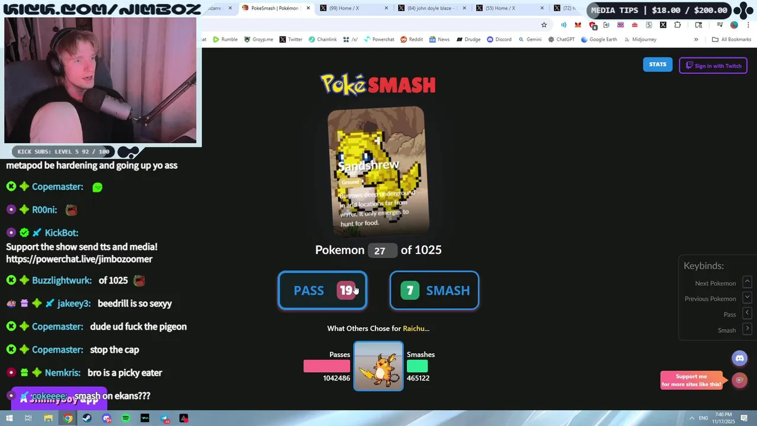
Task: Click the Support me banner
Action: click(691, 380)
